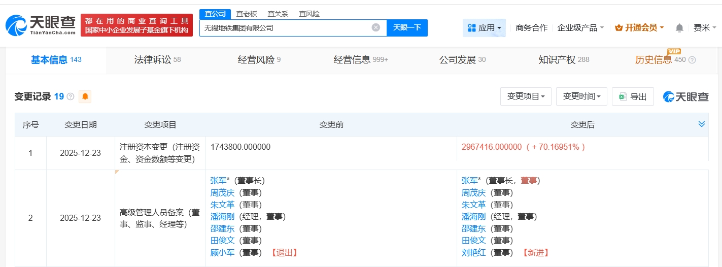Select the 查老板 search tab
Image resolution: width=722 pixels, height=267 pixels.
[247, 14]
